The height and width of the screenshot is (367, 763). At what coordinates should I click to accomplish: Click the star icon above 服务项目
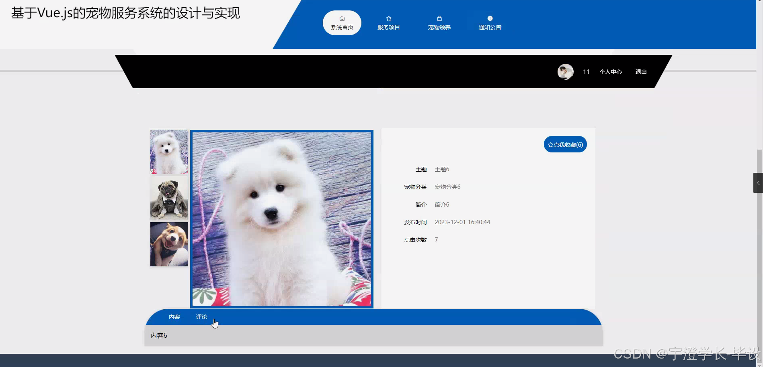click(388, 18)
